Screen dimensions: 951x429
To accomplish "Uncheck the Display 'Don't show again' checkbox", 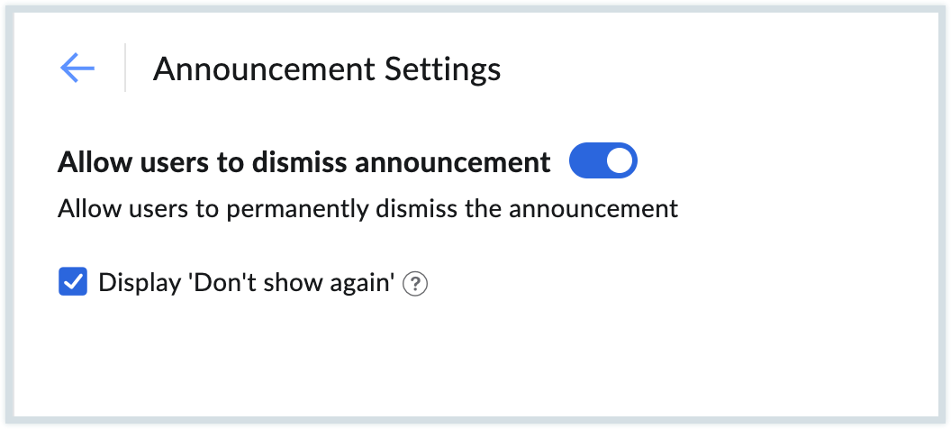I will click(x=73, y=282).
